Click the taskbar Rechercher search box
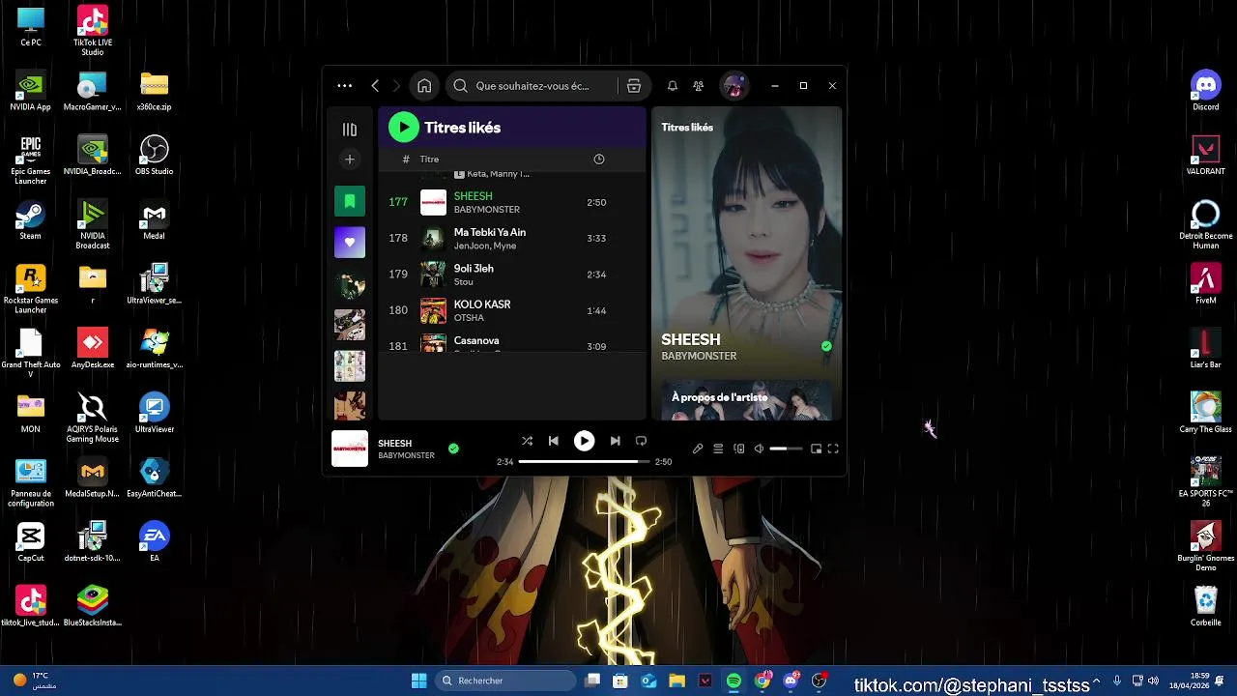1237x696 pixels. coord(504,681)
